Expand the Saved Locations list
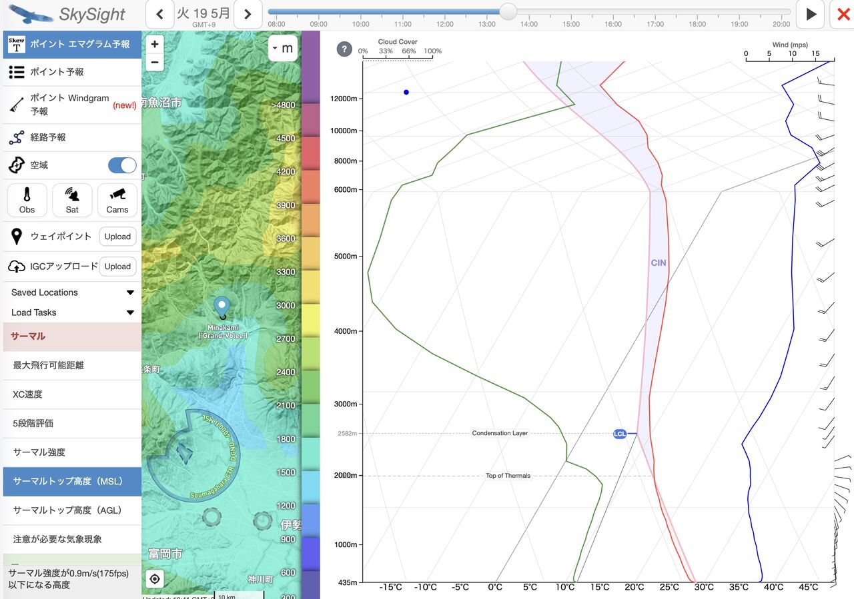This screenshot has height=599, width=854. [x=72, y=293]
